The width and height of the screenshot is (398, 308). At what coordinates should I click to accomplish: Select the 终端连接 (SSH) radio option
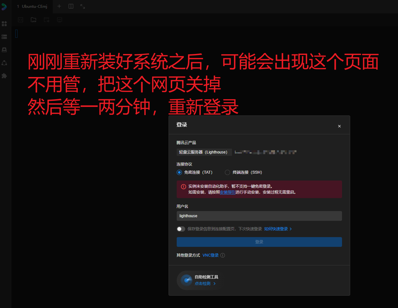point(227,172)
